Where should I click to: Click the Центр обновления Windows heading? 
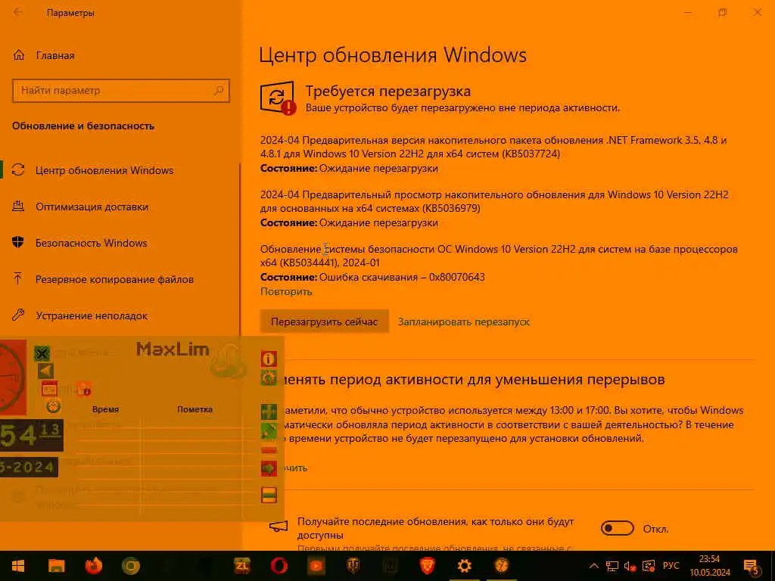point(393,54)
